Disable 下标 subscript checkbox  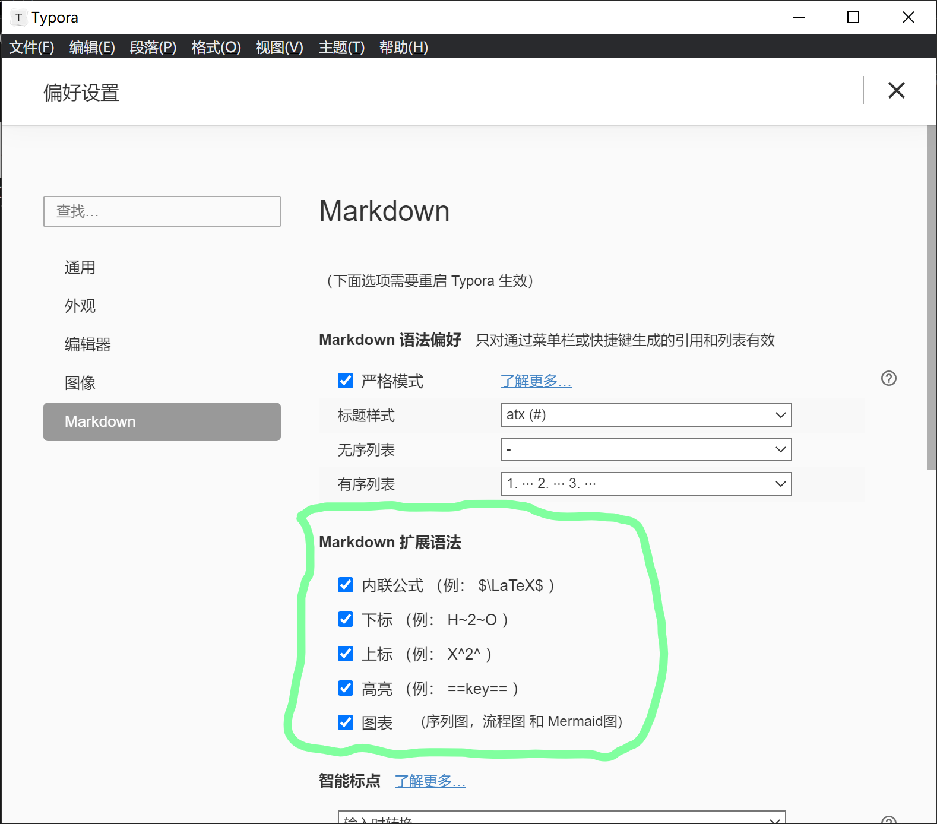[346, 619]
